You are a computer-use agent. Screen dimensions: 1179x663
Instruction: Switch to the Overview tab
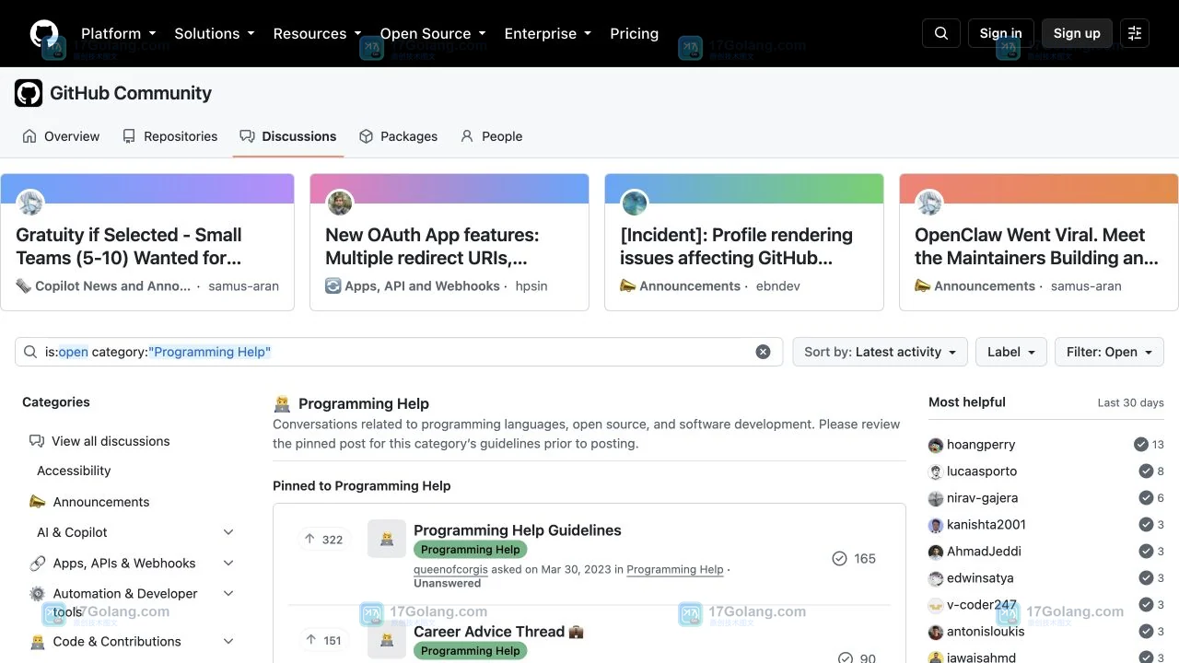tap(61, 136)
